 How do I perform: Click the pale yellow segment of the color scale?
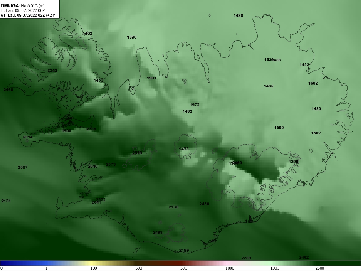pyautogui.click(x=92, y=263)
